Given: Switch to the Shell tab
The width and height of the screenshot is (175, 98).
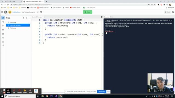Looking at the screenshot, I should tap(112, 17).
